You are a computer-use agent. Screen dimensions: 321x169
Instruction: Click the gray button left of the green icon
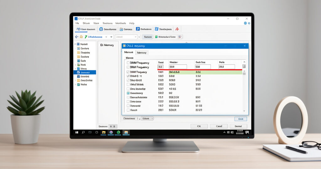tap(148, 37)
